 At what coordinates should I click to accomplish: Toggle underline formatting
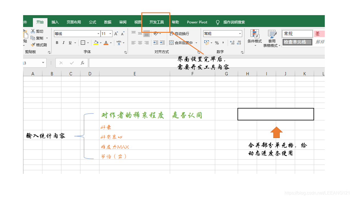click(70, 43)
